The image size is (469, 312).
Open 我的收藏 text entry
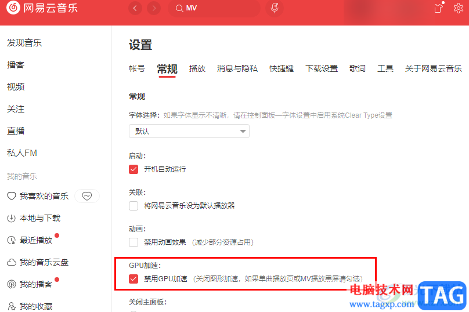(36, 306)
